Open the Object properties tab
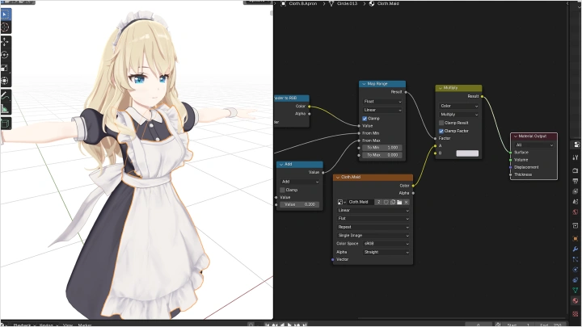This screenshot has height=327, width=582. tap(576, 238)
